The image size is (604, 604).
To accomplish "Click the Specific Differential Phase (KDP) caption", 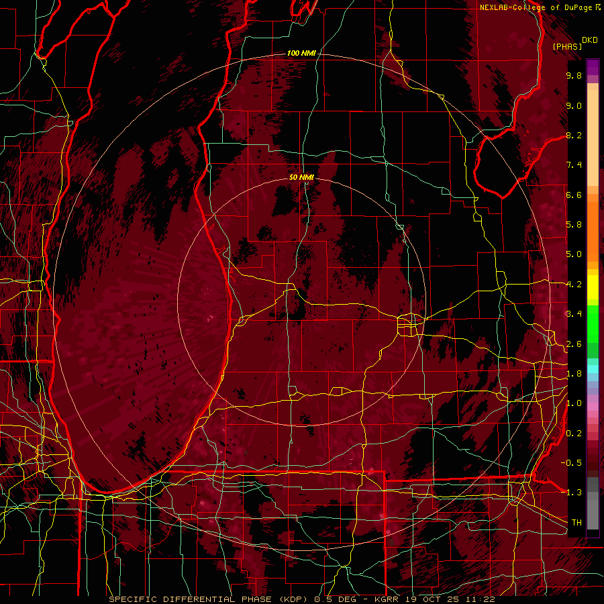I will click(210, 599).
